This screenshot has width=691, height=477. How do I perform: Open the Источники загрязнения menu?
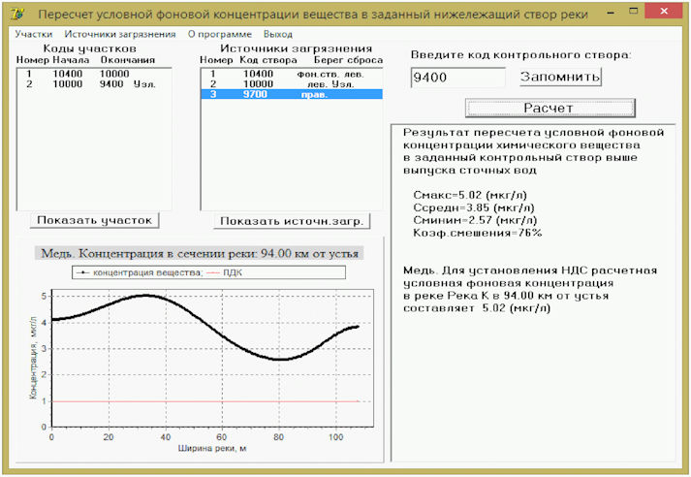pos(120,34)
